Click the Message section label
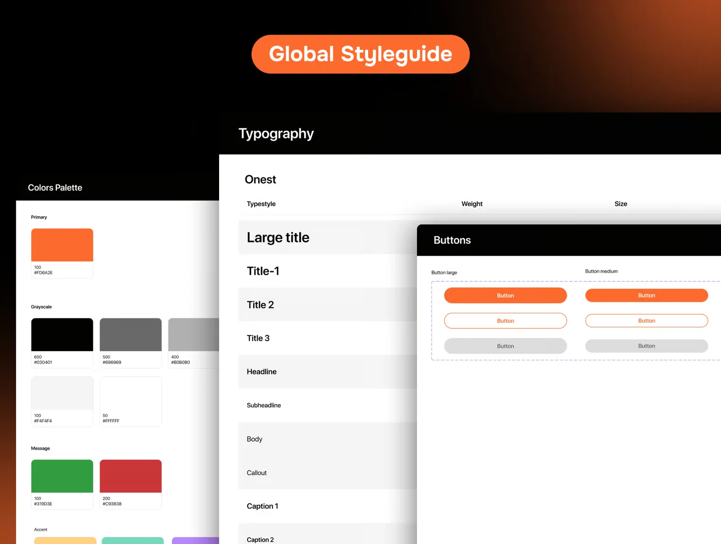 click(40, 448)
